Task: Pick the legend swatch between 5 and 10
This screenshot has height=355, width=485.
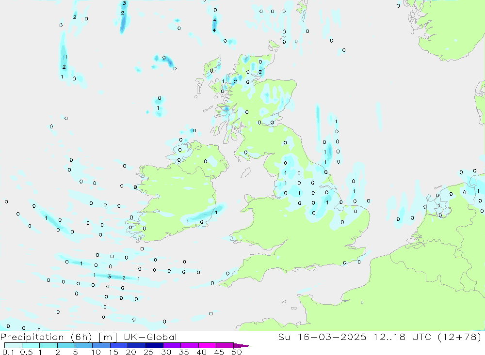Action: [84, 345]
